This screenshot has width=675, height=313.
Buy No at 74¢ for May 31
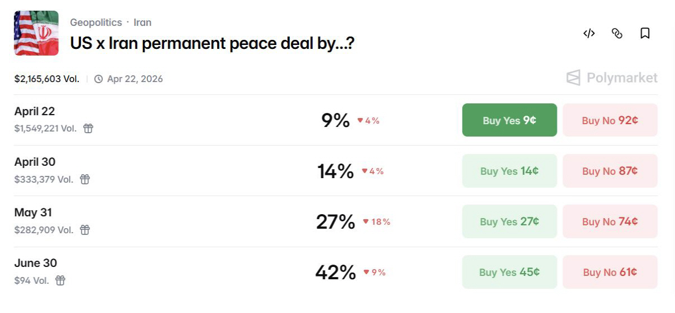tap(610, 221)
